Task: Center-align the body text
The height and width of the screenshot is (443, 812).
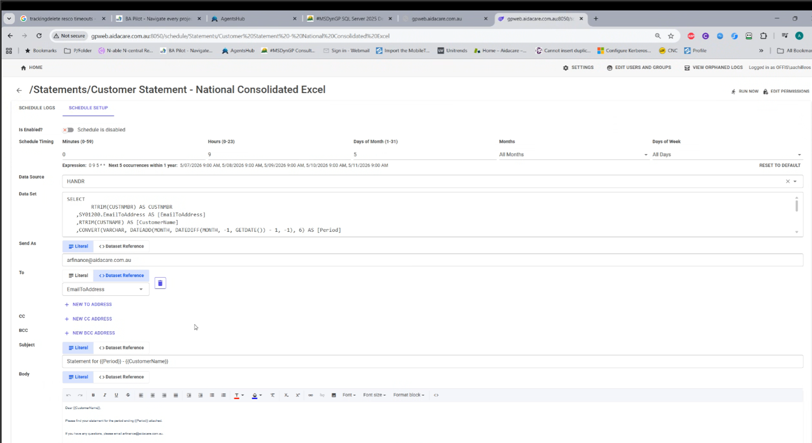Action: [153, 395]
